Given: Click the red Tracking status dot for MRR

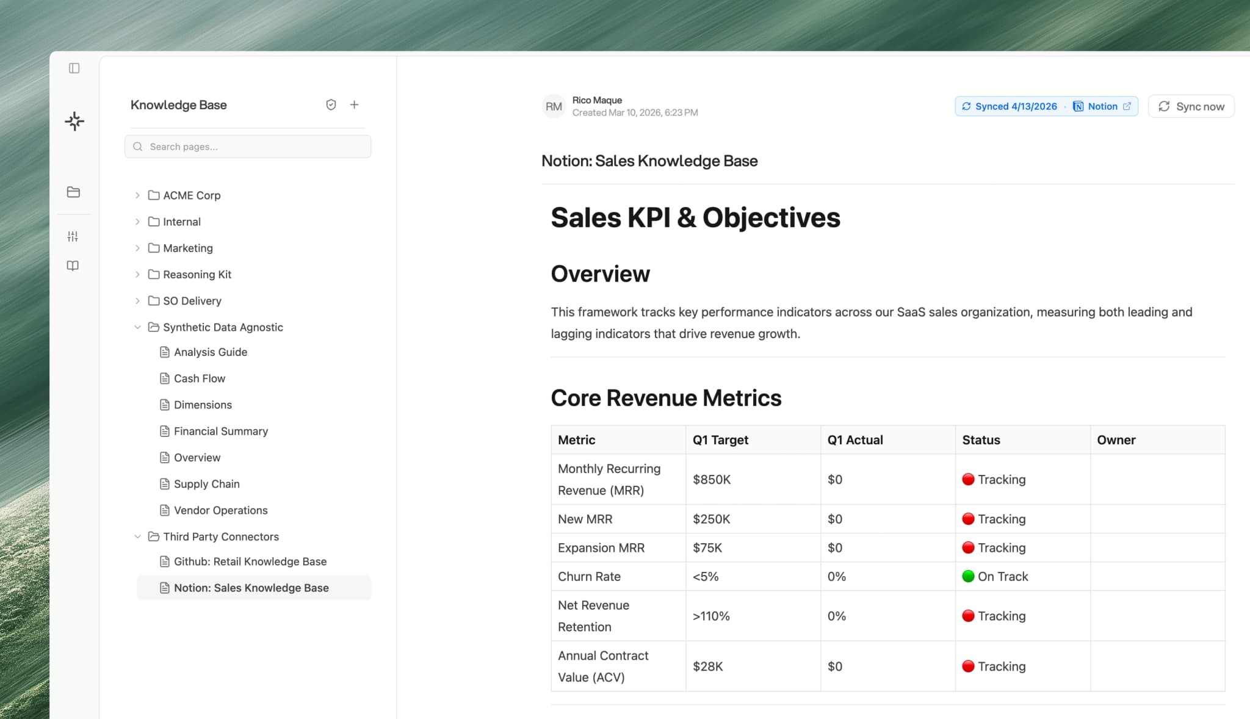Looking at the screenshot, I should 968,479.
